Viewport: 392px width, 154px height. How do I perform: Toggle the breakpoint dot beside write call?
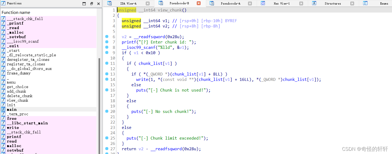[x=107, y=79]
